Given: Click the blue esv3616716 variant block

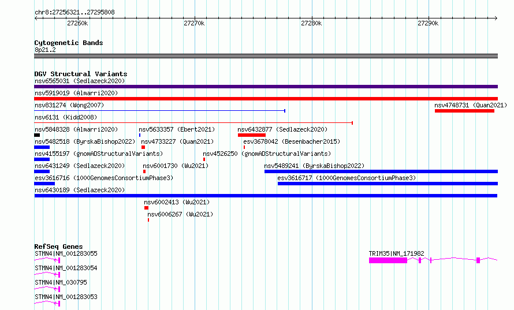Looking at the screenshot, I should pos(44,184).
